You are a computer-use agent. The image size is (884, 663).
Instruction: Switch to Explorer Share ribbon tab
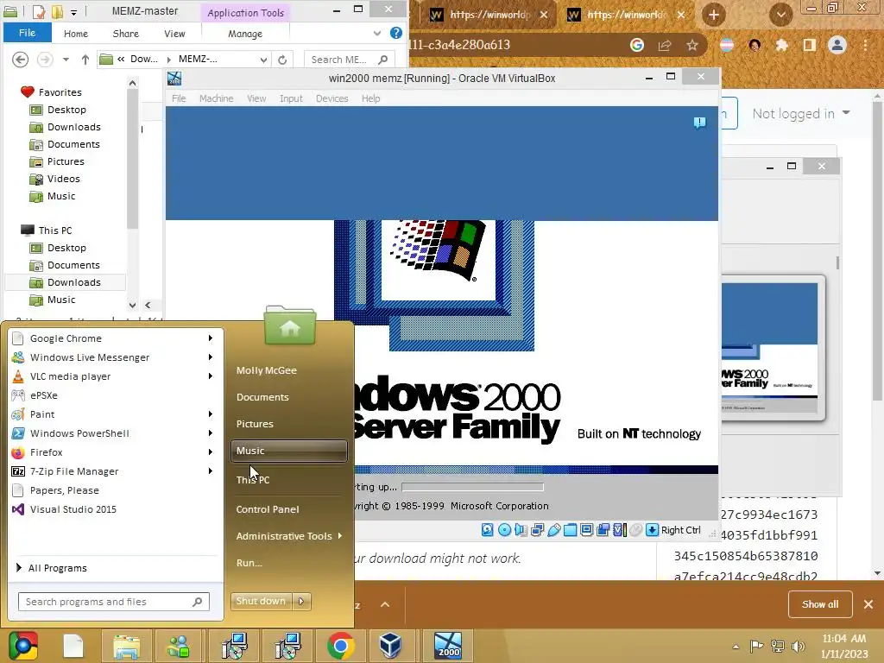pos(126,34)
